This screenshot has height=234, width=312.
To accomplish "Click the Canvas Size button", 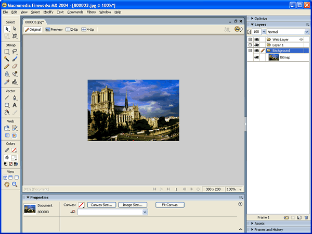I will coord(101,205).
